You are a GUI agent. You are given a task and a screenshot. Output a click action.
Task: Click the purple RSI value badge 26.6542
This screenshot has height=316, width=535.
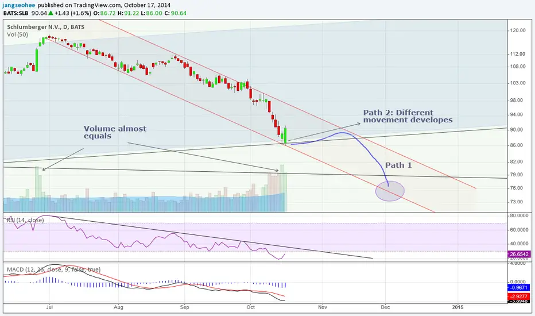(520, 255)
